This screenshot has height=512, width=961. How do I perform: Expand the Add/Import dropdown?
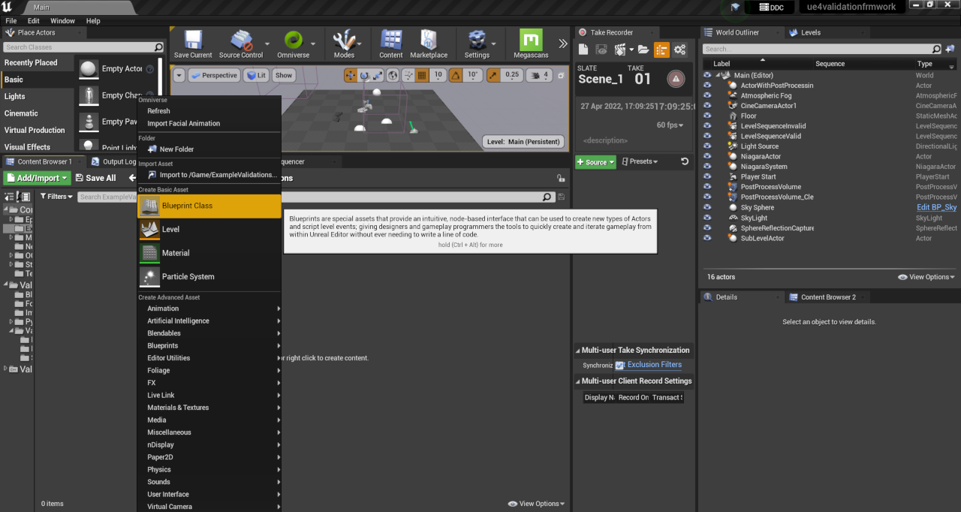37,178
